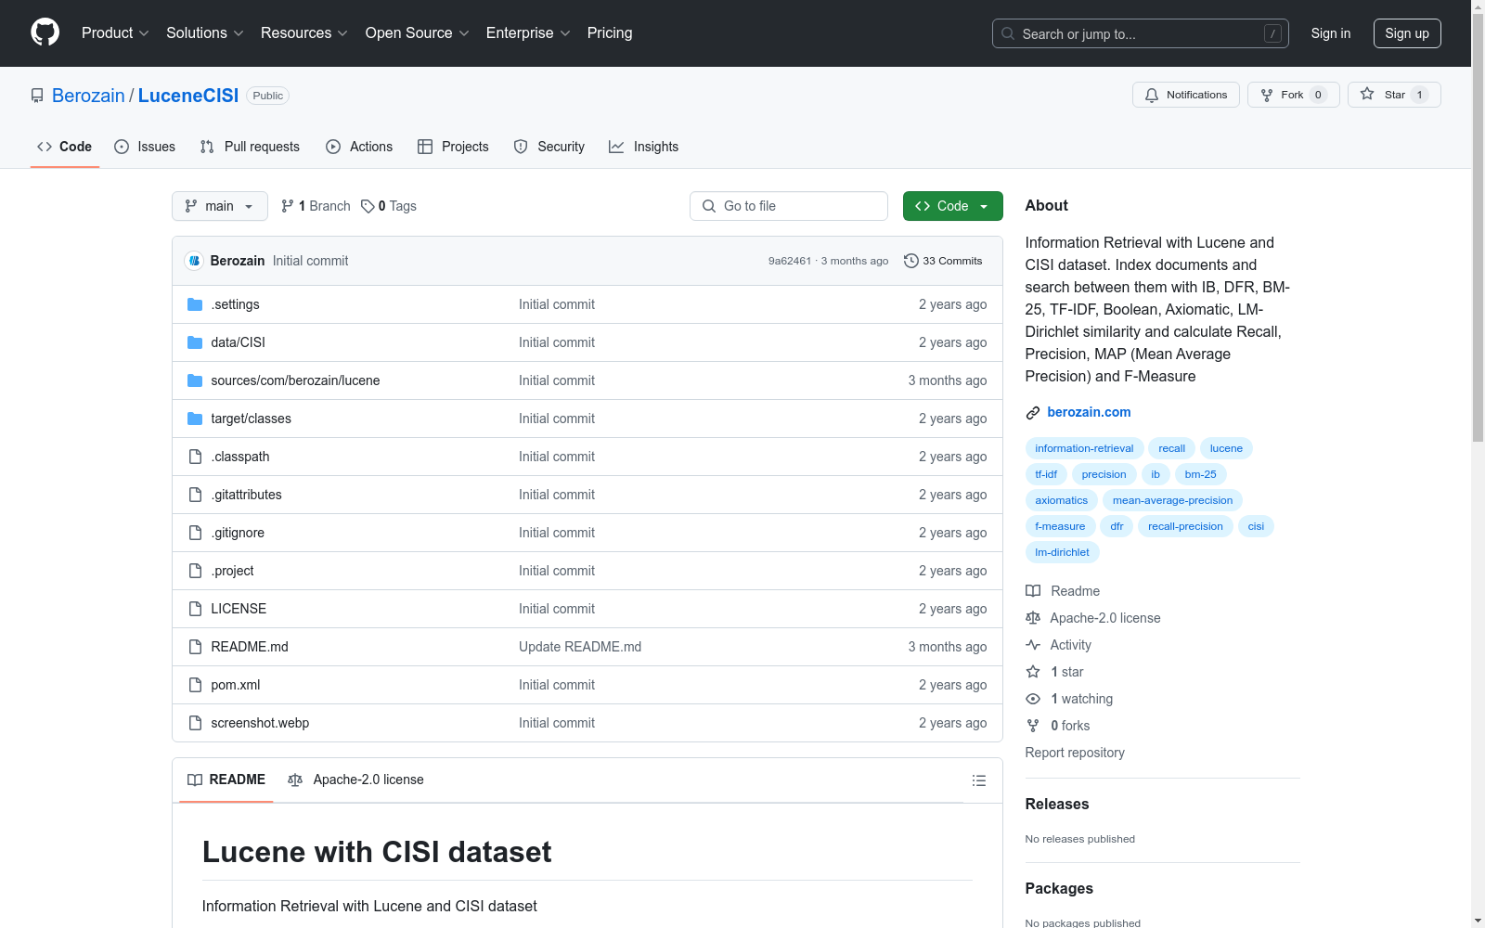Click the link icon beside berozain.com
Image resolution: width=1485 pixels, height=928 pixels.
click(x=1033, y=413)
